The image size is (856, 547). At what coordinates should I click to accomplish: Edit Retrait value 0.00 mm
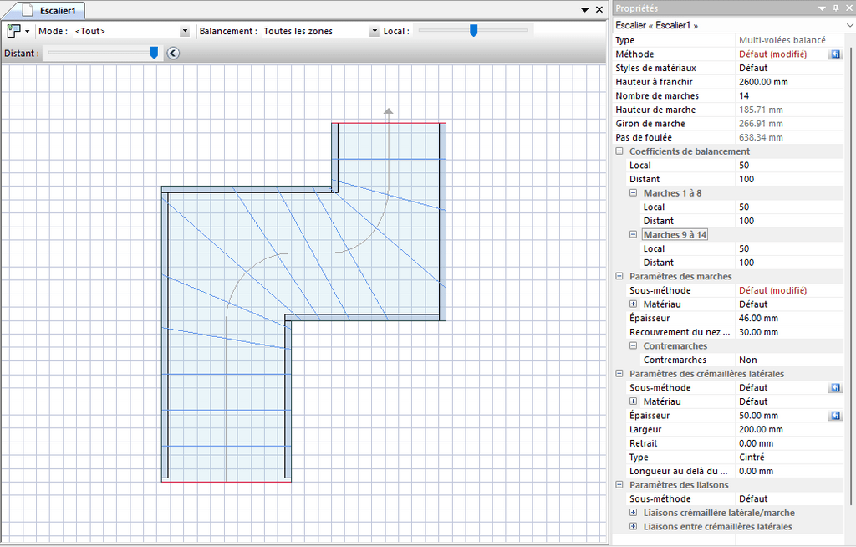pos(789,443)
